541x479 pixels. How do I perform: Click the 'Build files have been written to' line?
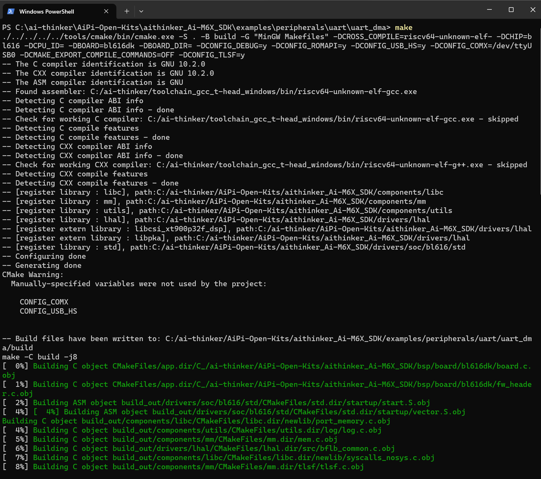[x=267, y=343]
